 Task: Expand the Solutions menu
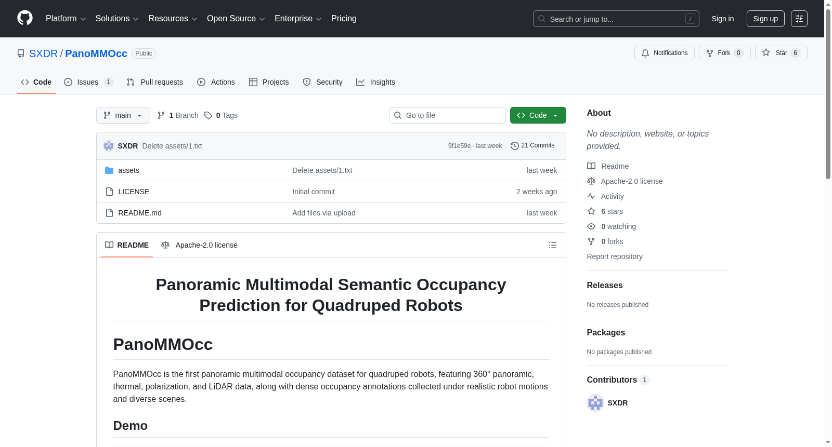pos(117,19)
